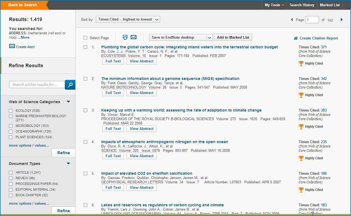351x216 pixels.
Task: Open View Abstract for the MIGS article
Action: click(141, 93)
